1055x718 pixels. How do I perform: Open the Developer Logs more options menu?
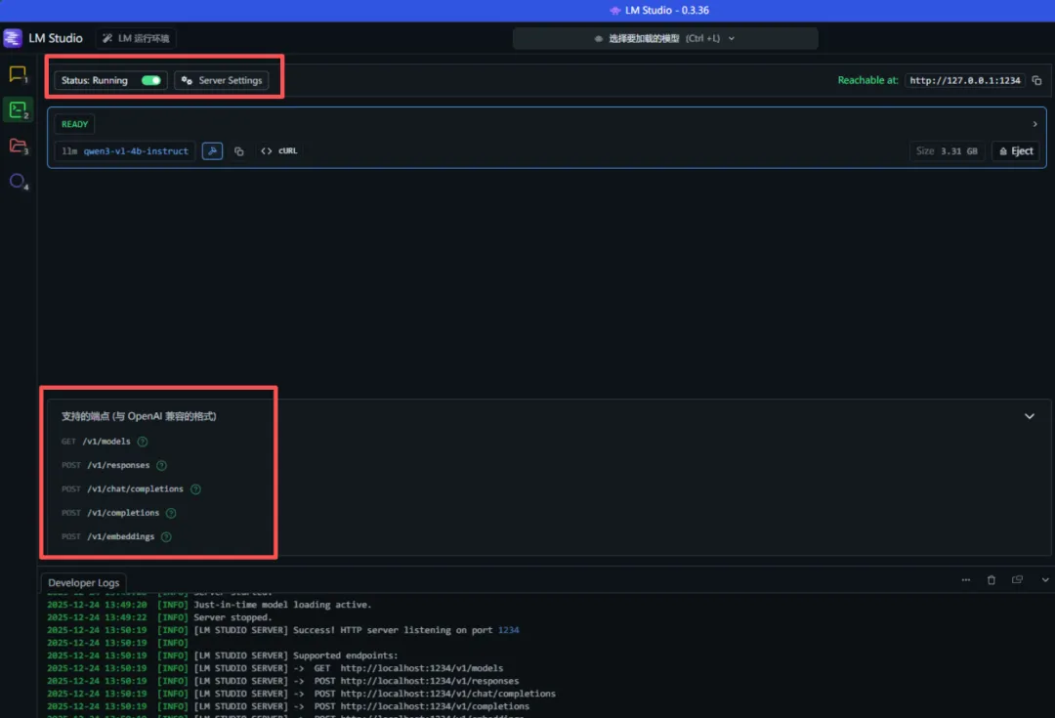[x=965, y=579]
